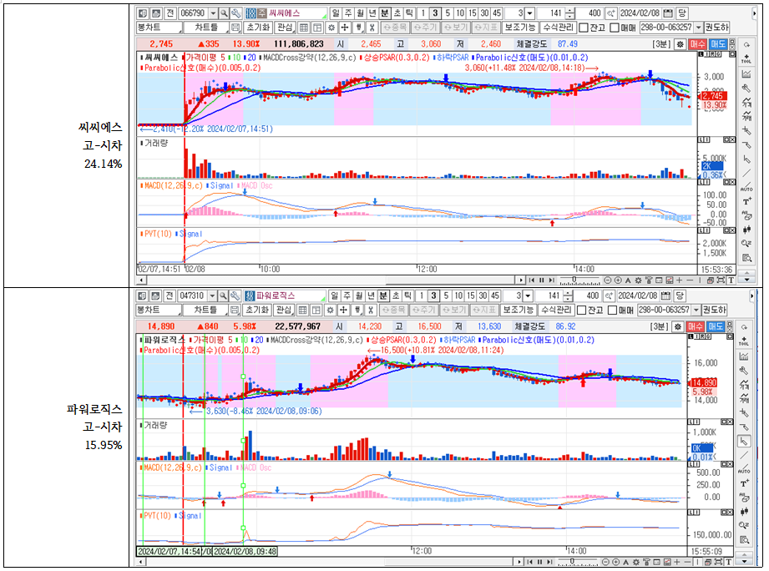Viewport: 769px width, 571px height.
Task: Open calendar date picker in 씨씨에스 chart
Action: (668, 13)
